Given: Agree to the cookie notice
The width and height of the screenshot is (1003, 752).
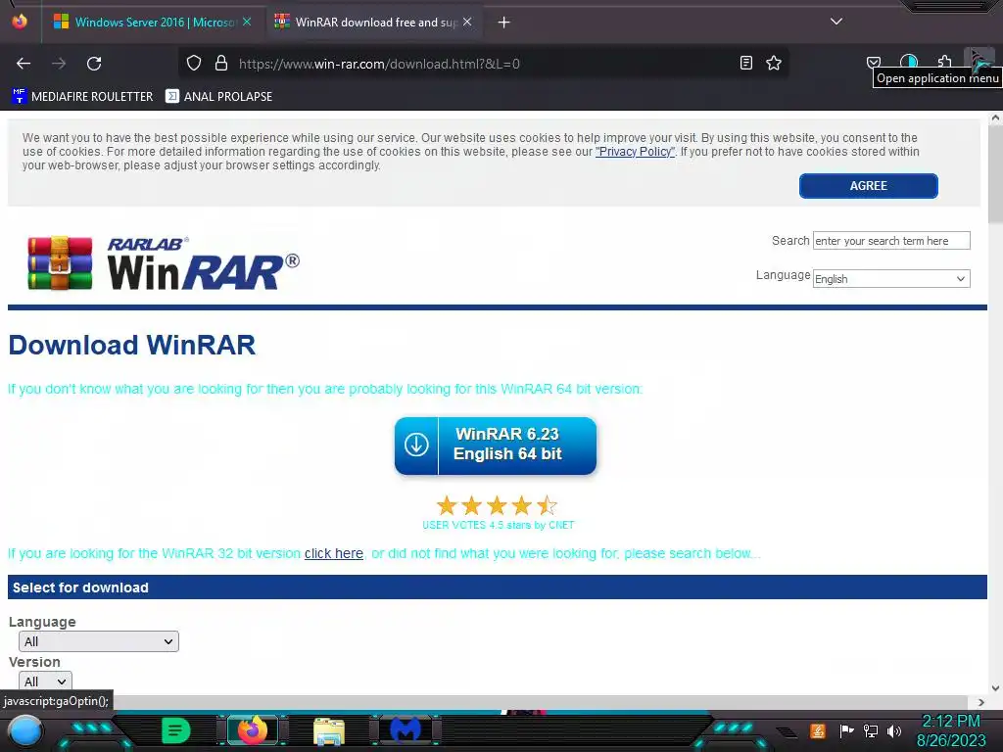Looking at the screenshot, I should [868, 185].
